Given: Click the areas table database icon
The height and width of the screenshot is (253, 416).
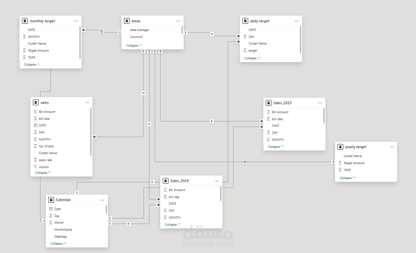Looking at the screenshot, I should [x=127, y=21].
